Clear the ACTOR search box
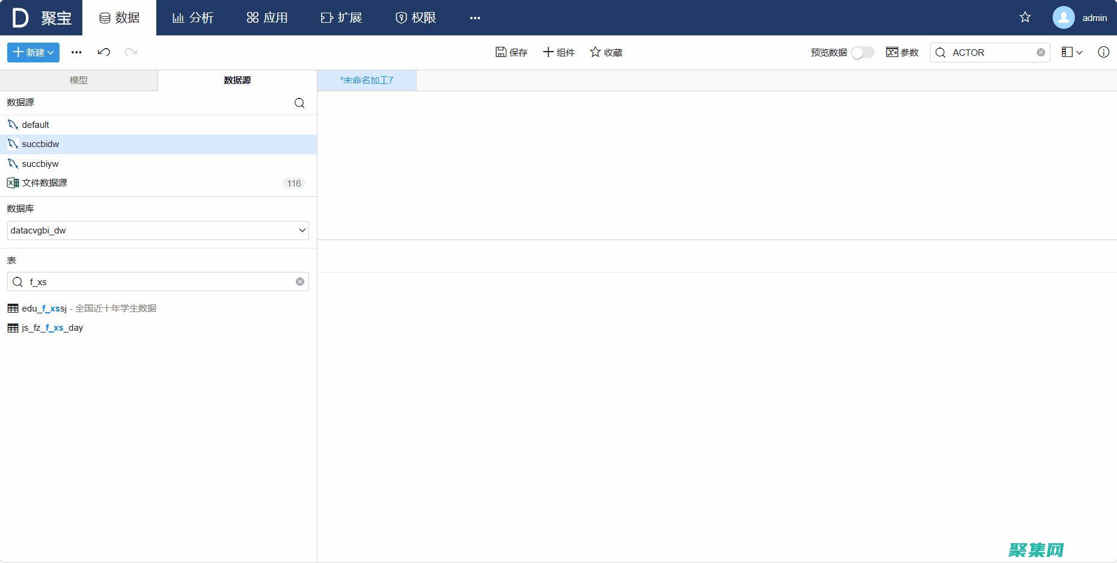 coord(1041,52)
